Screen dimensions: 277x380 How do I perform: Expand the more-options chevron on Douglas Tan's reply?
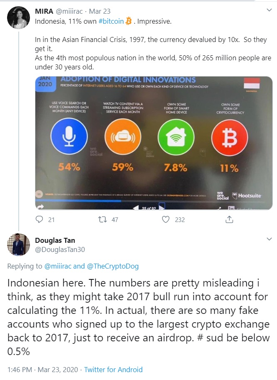point(269,239)
